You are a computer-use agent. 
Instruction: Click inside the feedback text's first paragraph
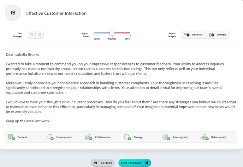point(115,69)
